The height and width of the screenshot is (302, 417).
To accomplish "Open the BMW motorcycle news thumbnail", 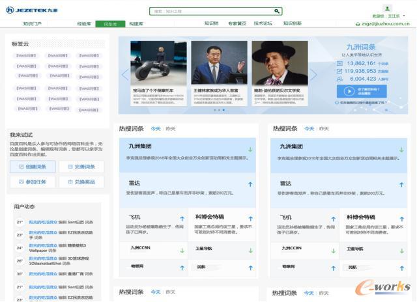I will [158, 63].
